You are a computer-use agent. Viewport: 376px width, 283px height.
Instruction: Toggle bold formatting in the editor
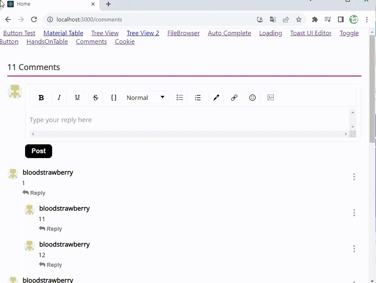coord(41,97)
